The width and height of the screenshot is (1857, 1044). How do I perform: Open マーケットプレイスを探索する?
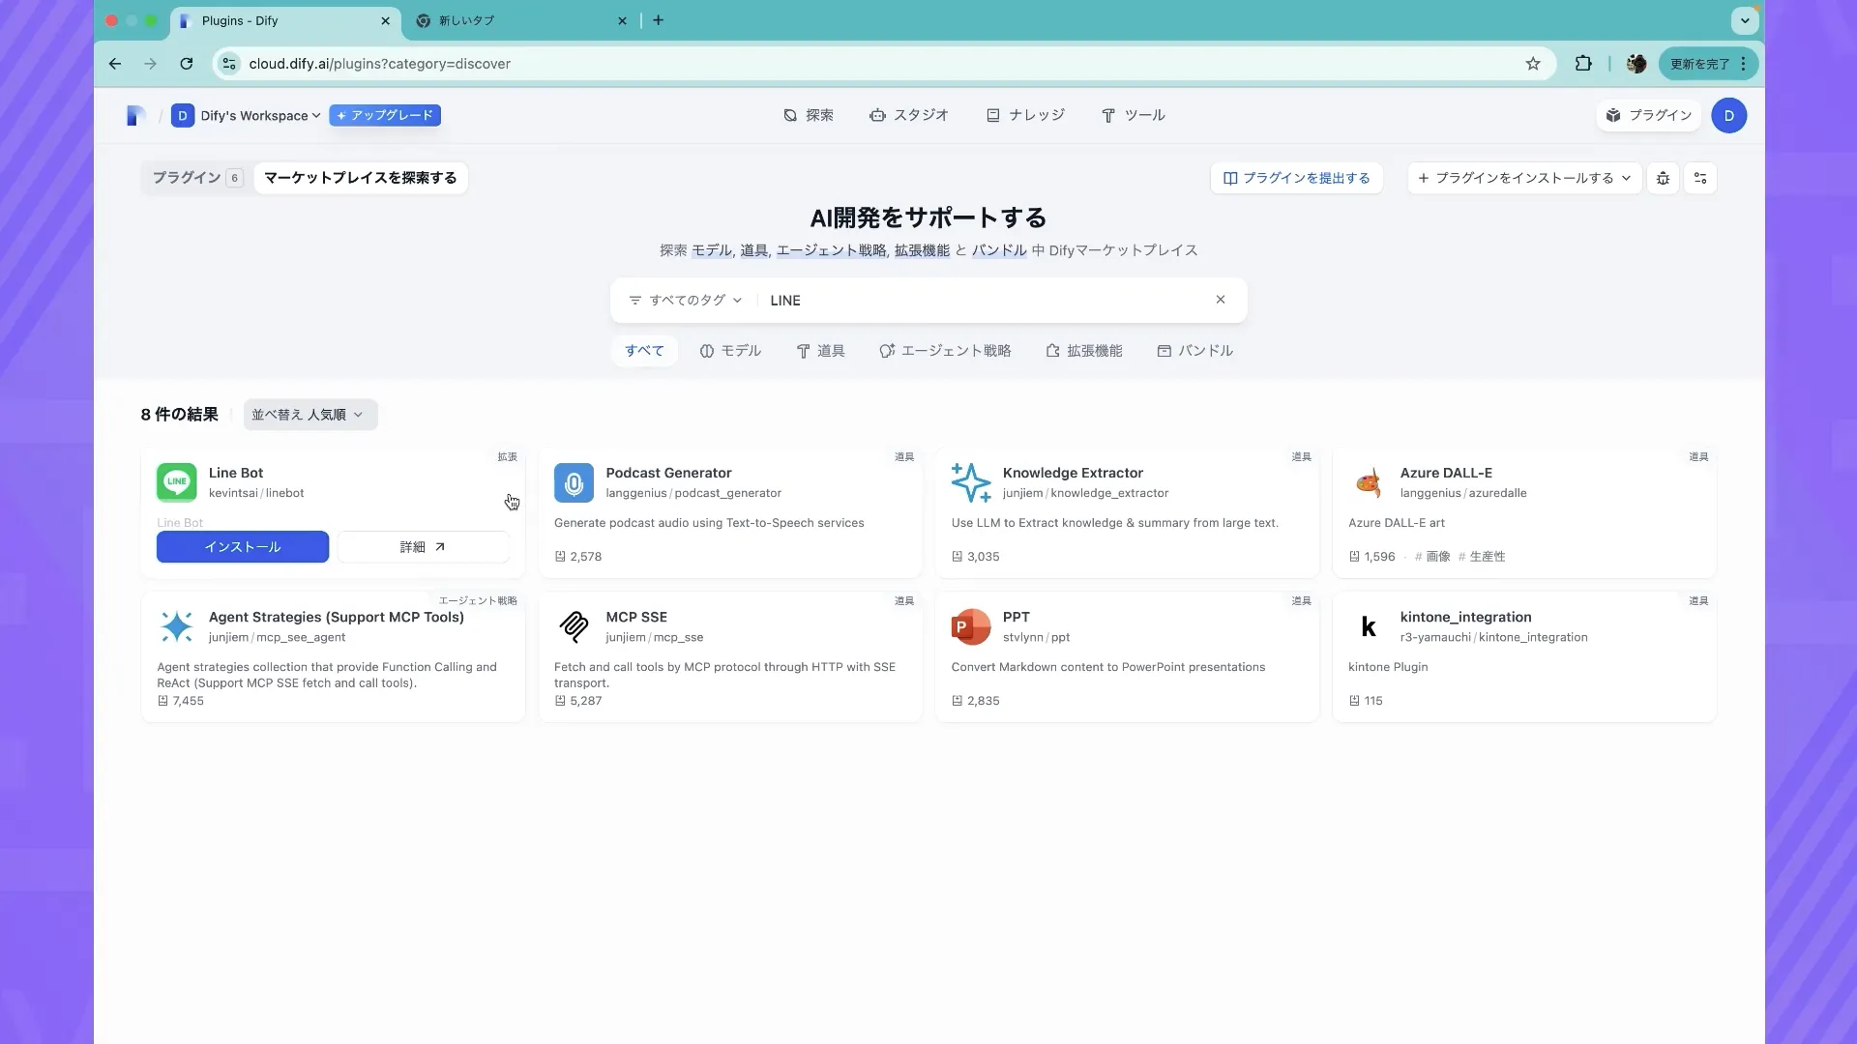tap(359, 178)
